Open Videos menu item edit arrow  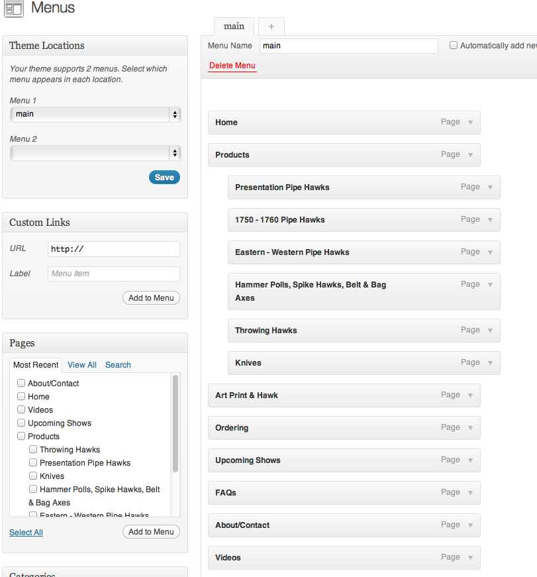coord(470,558)
